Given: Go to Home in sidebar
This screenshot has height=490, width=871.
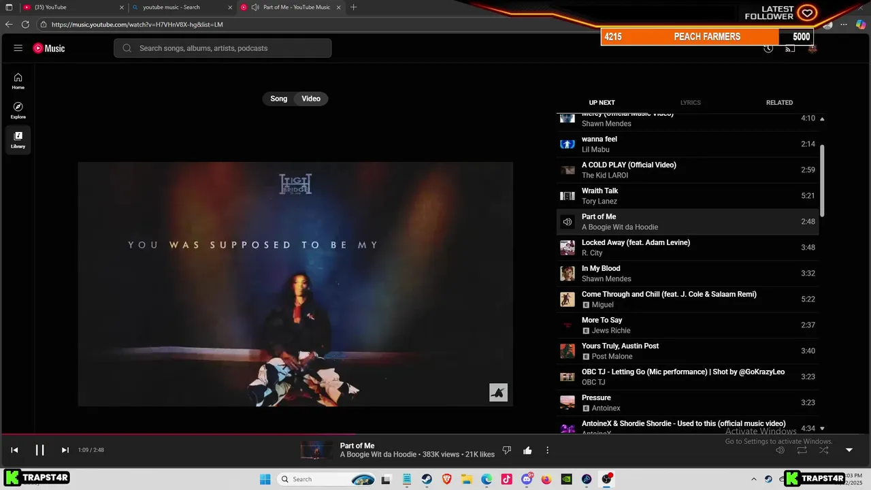Looking at the screenshot, I should pyautogui.click(x=18, y=82).
